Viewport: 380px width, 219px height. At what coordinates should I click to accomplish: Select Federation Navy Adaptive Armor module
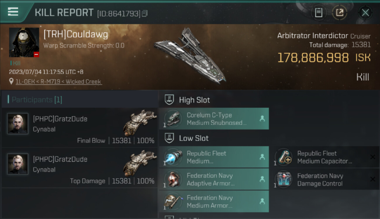(x=214, y=179)
